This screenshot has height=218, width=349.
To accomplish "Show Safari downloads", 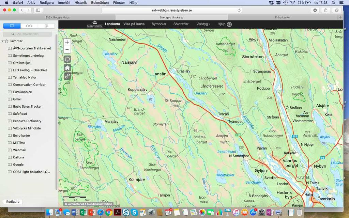I will pos(315,10).
